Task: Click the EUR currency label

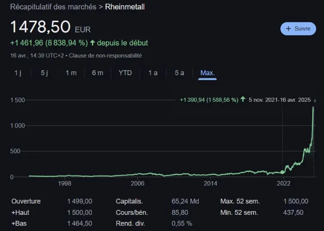Action: pos(83,30)
